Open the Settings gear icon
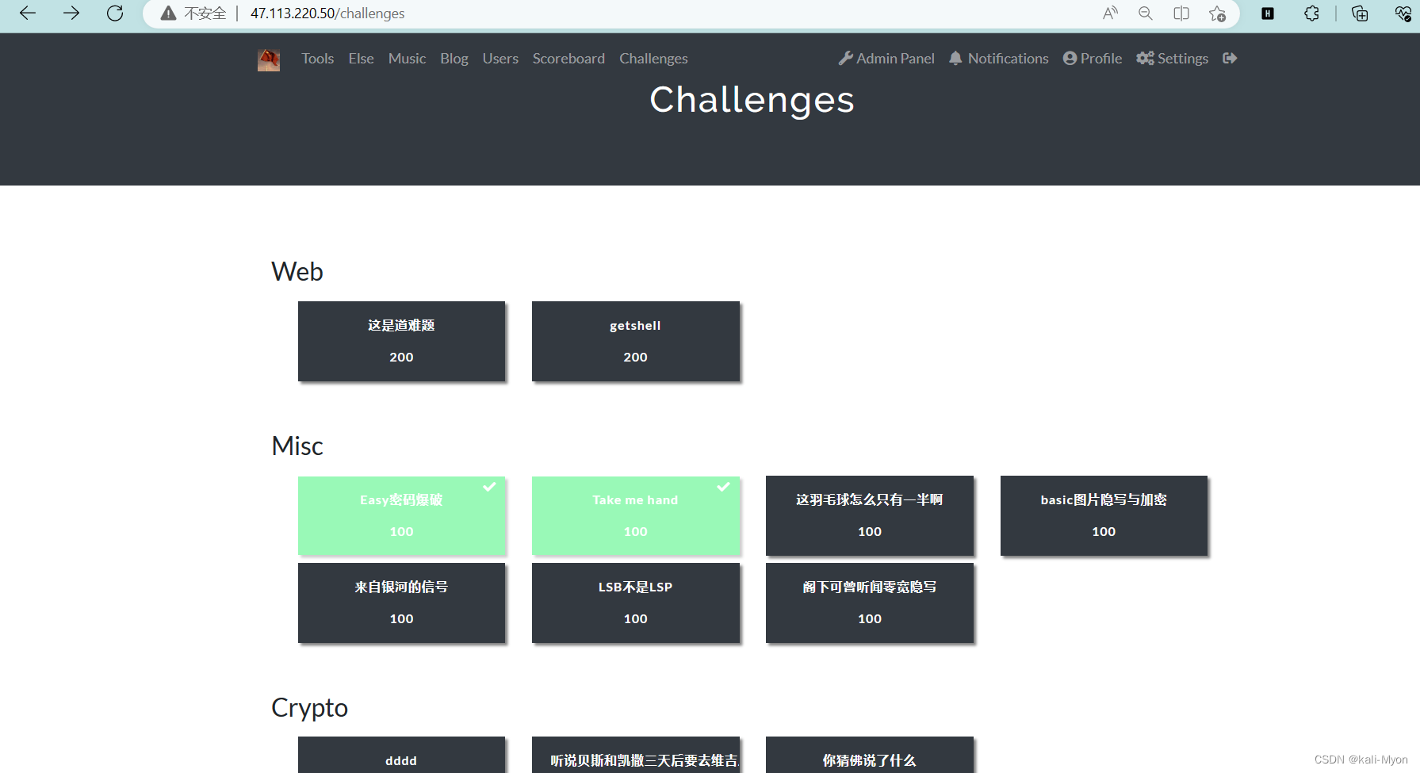Image resolution: width=1420 pixels, height=773 pixels. [1145, 58]
